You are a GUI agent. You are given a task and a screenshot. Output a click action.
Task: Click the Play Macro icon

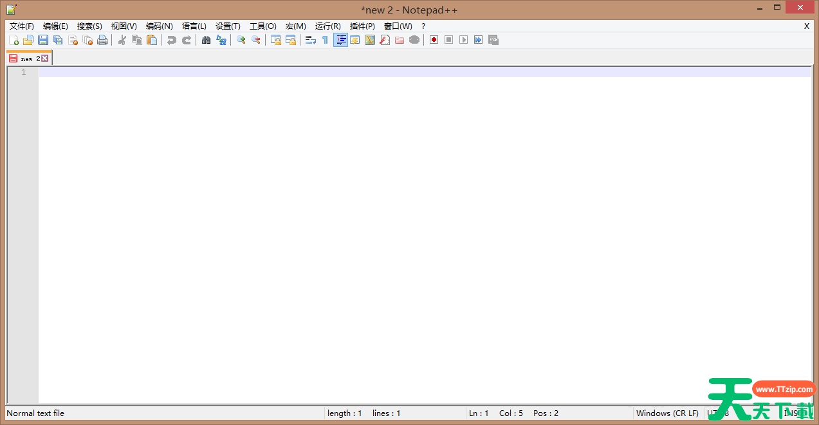pyautogui.click(x=463, y=39)
